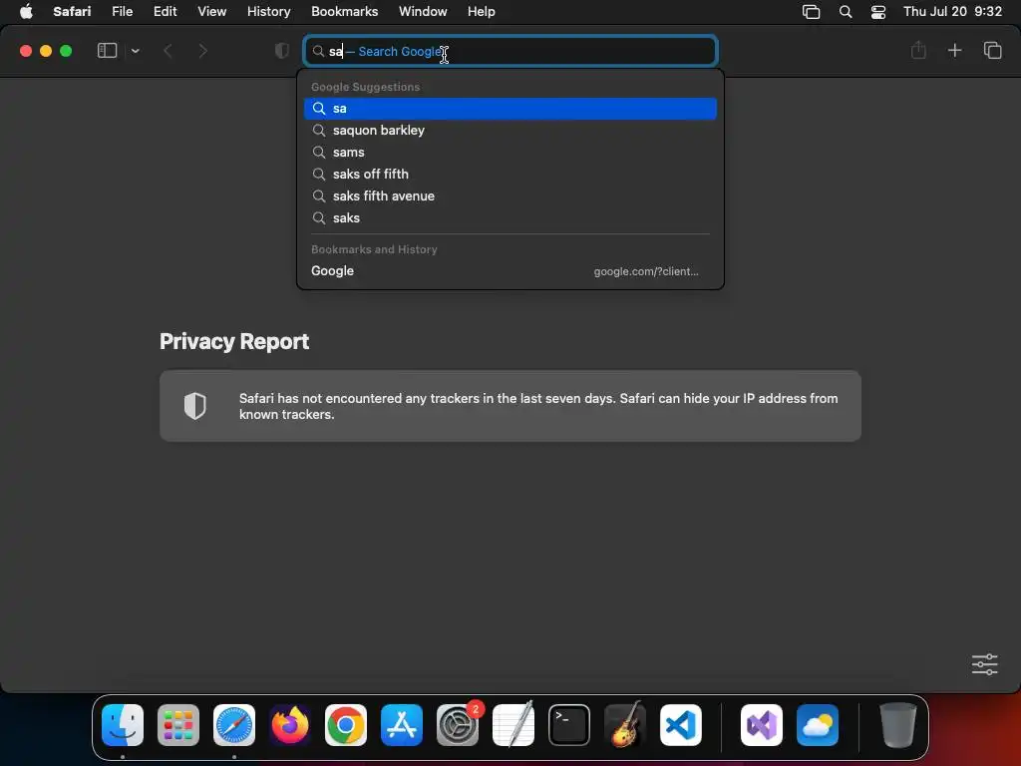
Task: Open the View menu
Action: click(x=212, y=12)
